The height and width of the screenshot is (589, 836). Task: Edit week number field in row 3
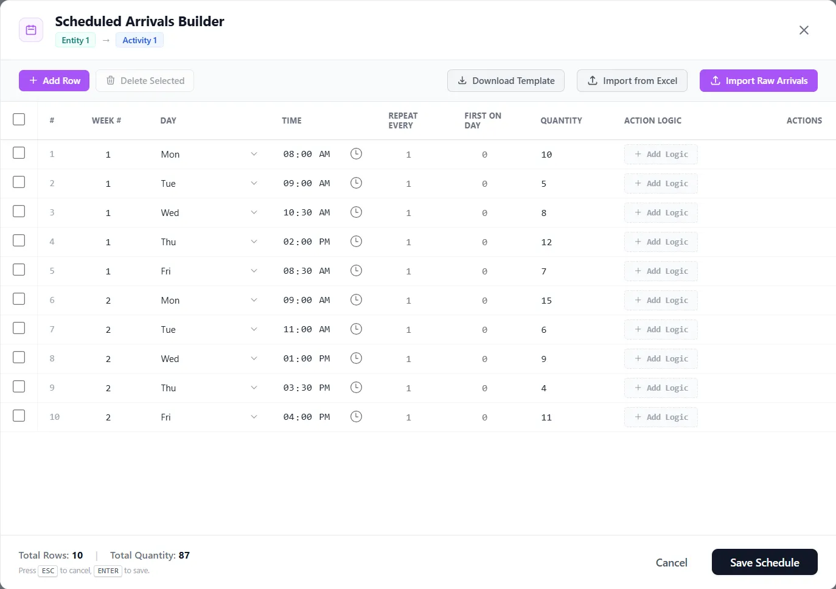(108, 213)
